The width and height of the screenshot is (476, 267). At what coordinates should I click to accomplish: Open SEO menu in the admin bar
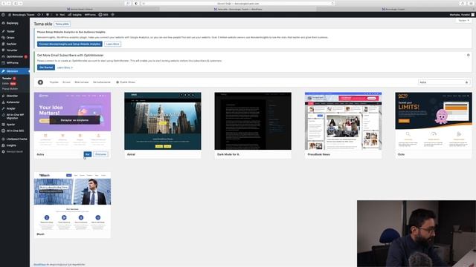click(x=103, y=15)
